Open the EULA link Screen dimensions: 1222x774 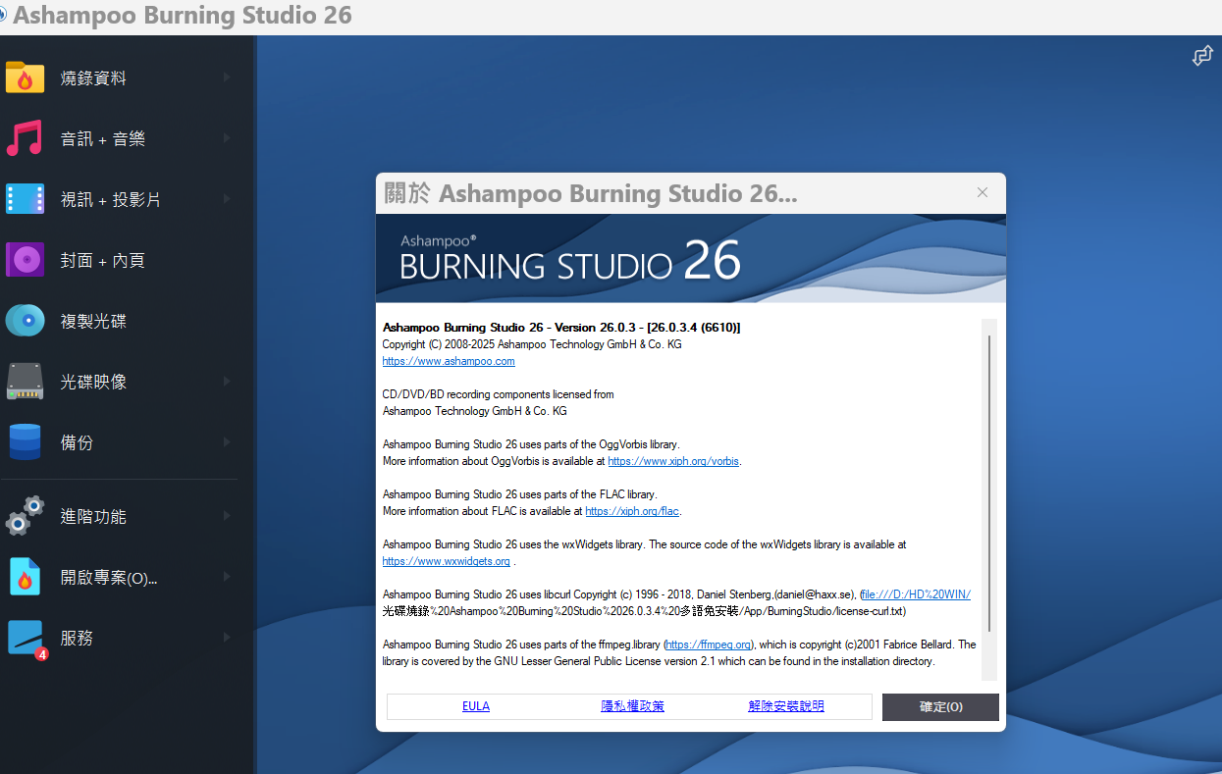pos(476,706)
